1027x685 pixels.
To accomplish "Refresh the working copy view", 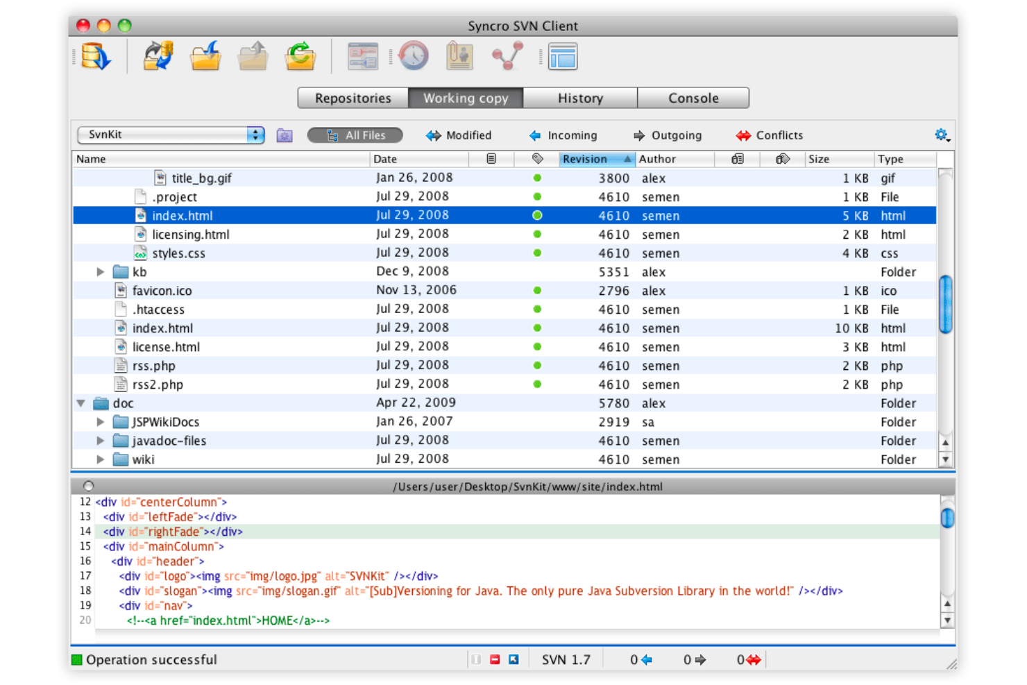I will [x=299, y=56].
